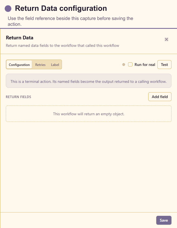Switch to the Configuration tab

tap(19, 65)
